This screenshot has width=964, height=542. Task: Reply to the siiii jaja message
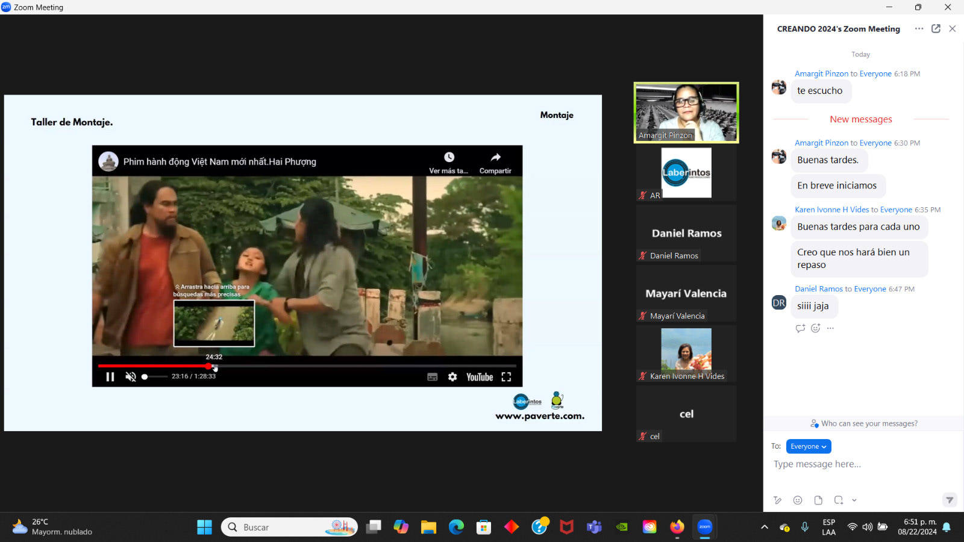800,328
